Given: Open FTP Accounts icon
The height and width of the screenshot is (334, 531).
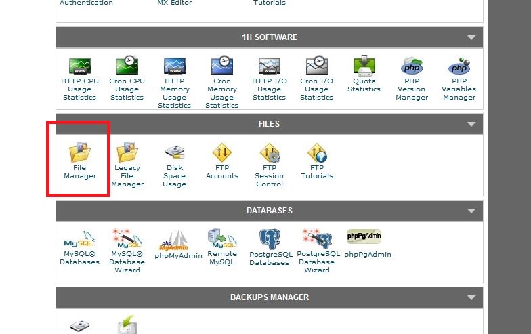Looking at the screenshot, I should coord(222,152).
